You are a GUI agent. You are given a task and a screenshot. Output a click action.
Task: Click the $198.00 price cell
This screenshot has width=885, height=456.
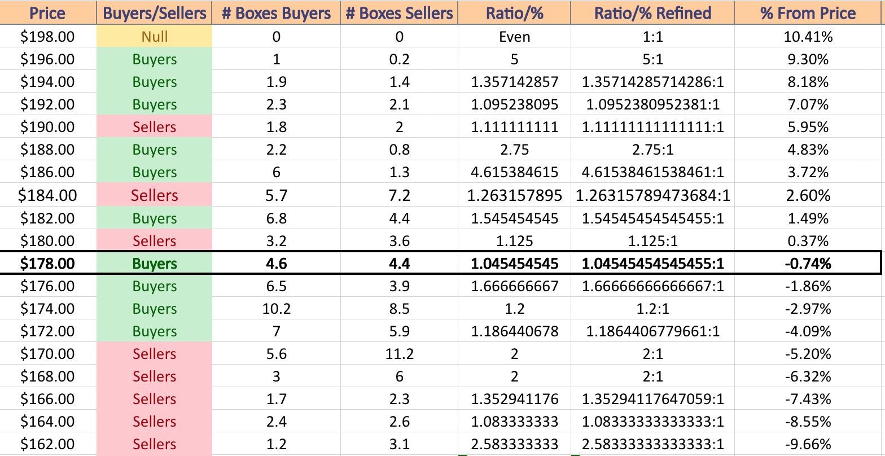click(x=48, y=37)
